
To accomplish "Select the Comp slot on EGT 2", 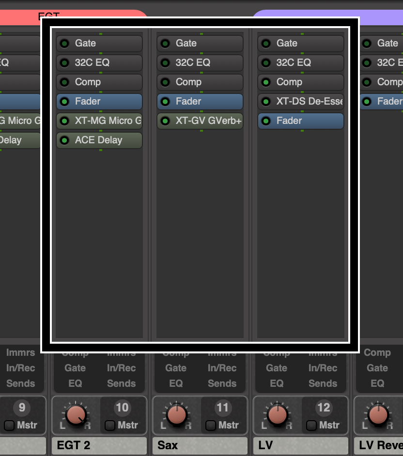I will [x=99, y=82].
